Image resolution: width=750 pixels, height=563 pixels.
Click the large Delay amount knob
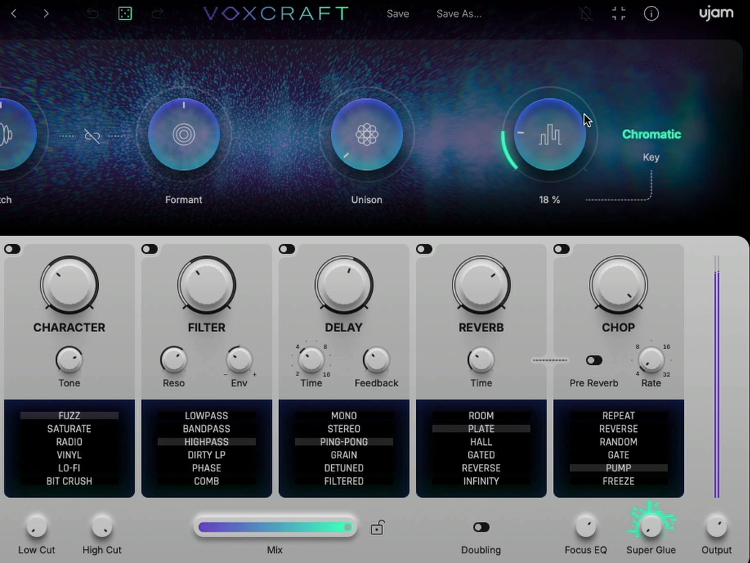click(344, 285)
